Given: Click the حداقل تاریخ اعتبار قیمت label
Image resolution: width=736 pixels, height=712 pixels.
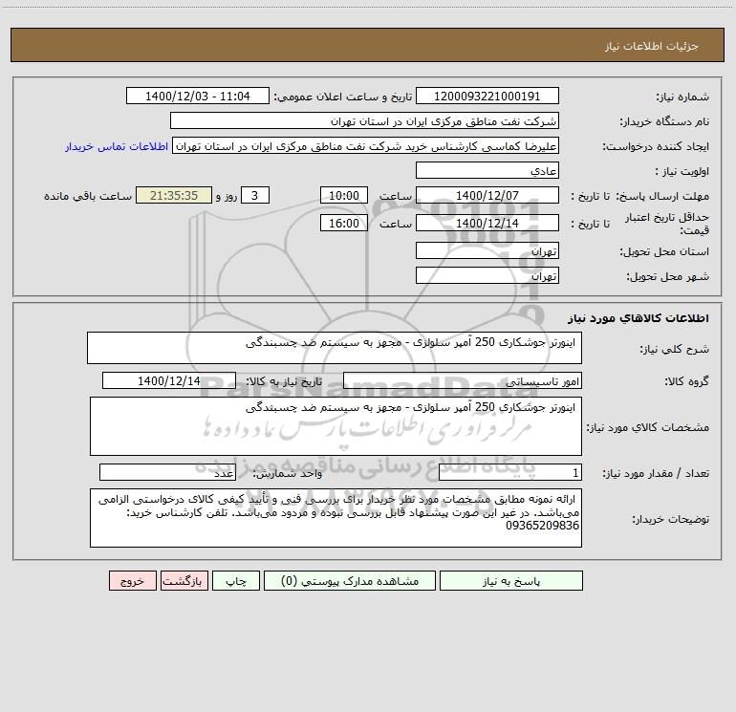Looking at the screenshot, I should (x=667, y=224).
